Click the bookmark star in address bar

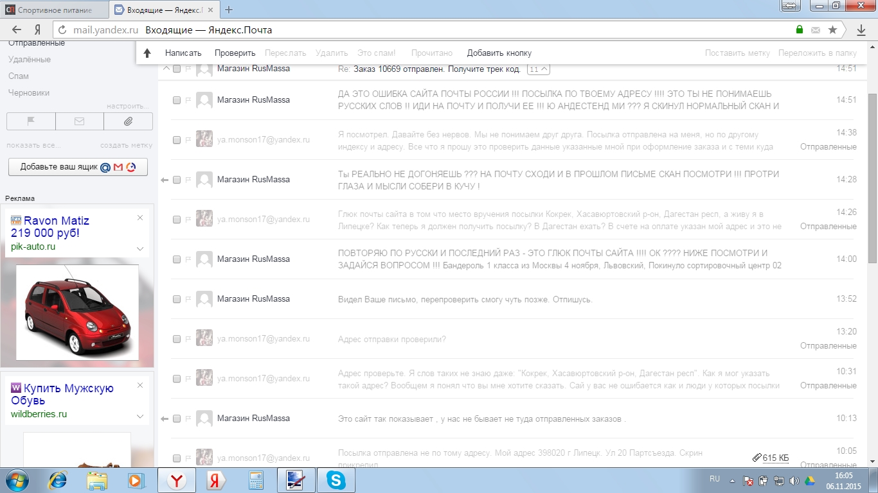coord(832,30)
